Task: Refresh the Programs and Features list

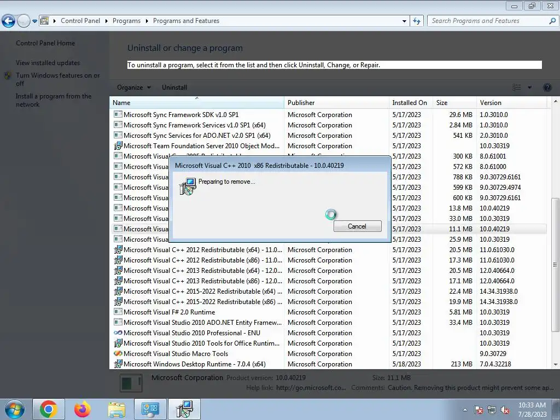Action: (416, 21)
